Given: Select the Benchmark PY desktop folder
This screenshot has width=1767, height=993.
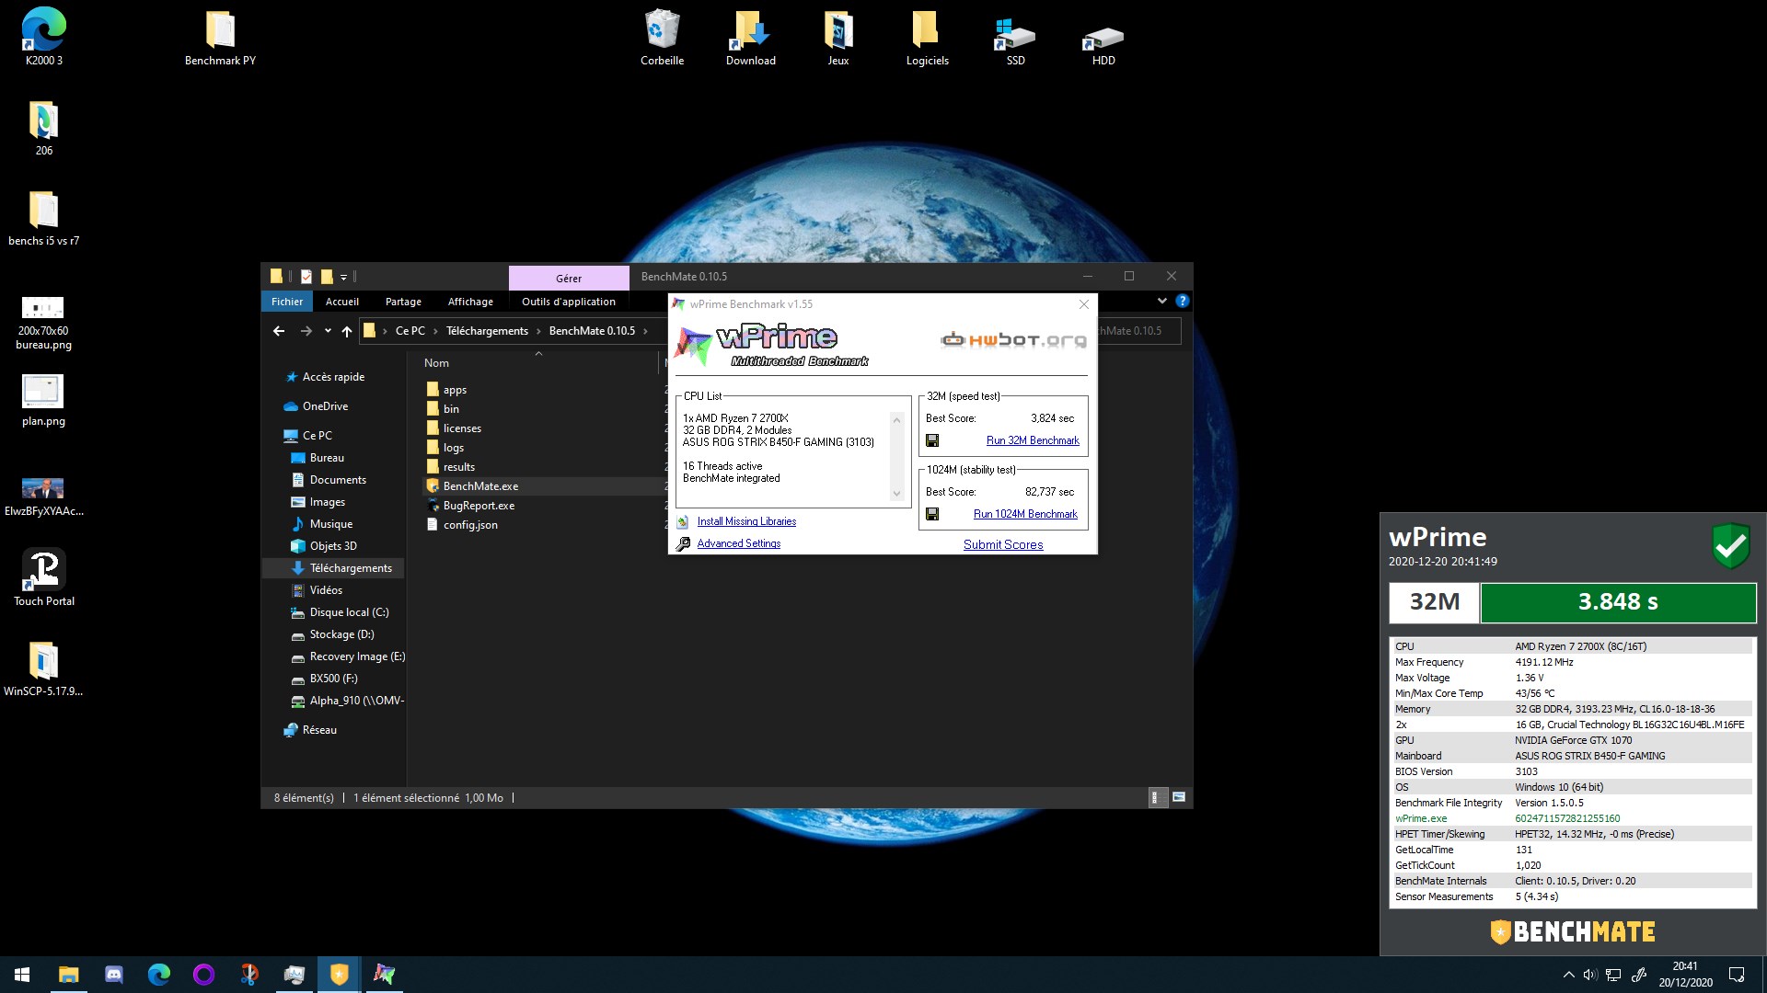Looking at the screenshot, I should [220, 37].
